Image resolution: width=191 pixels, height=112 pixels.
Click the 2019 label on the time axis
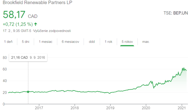(110, 108)
